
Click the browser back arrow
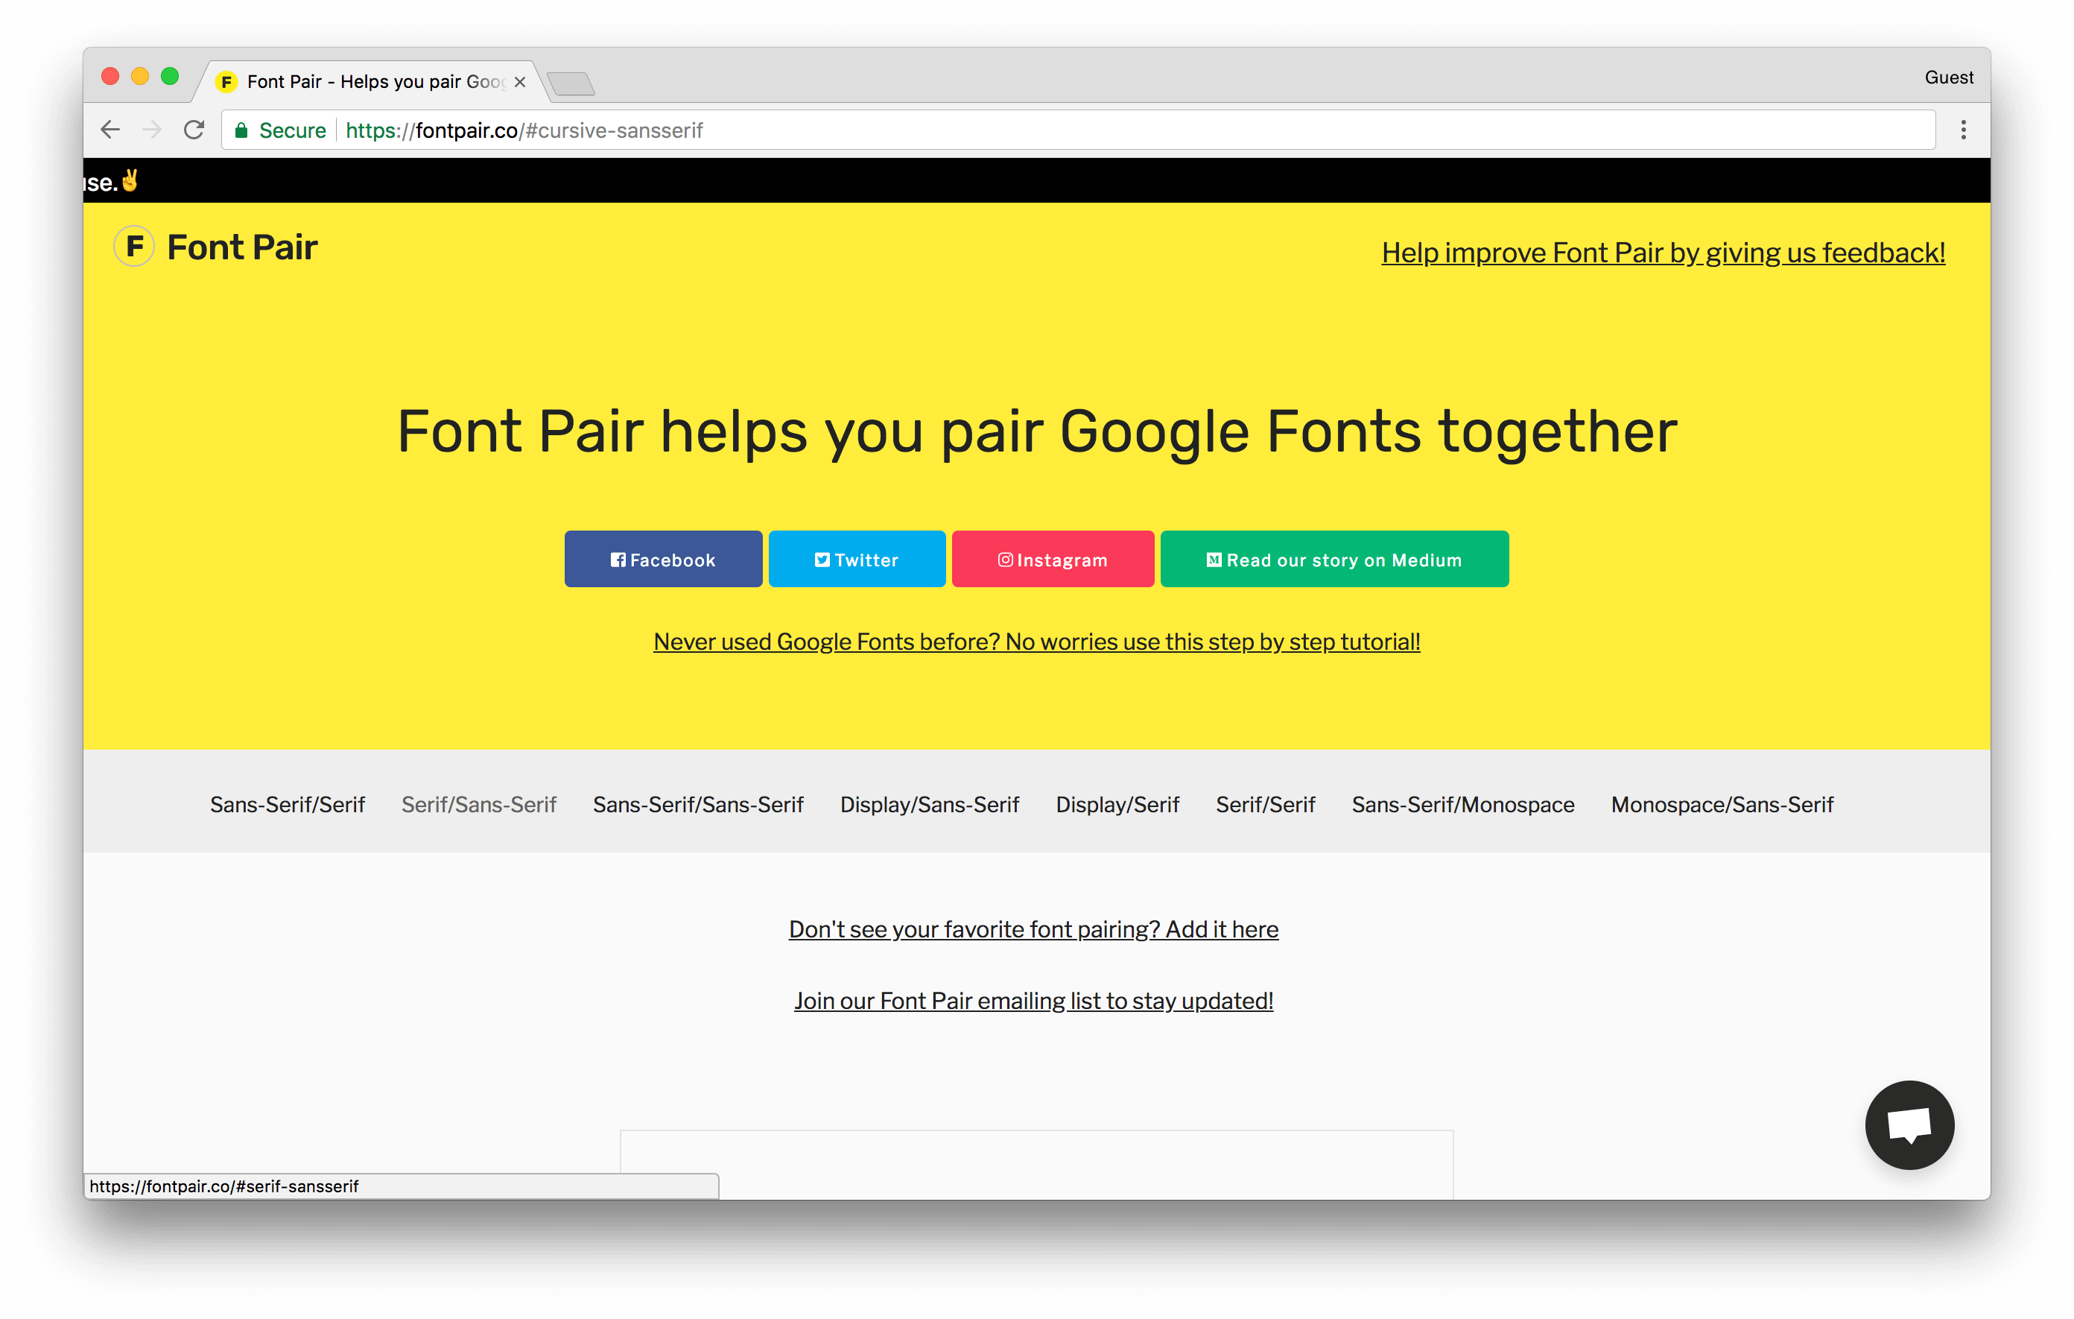pos(110,130)
